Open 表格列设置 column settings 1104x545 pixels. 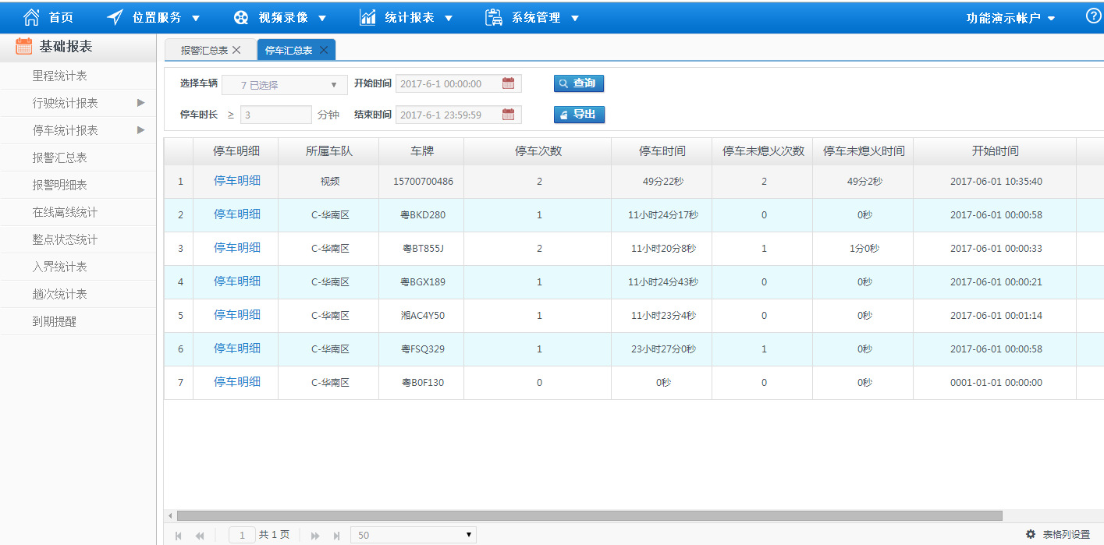(1058, 534)
